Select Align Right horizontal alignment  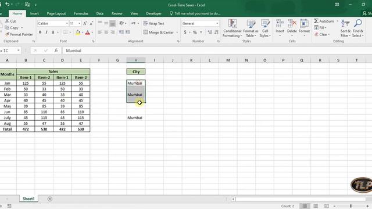point(113,33)
